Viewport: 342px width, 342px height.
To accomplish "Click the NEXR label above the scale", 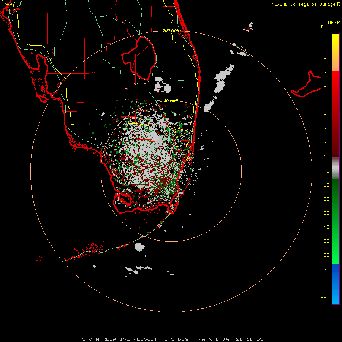I will click(x=334, y=23).
